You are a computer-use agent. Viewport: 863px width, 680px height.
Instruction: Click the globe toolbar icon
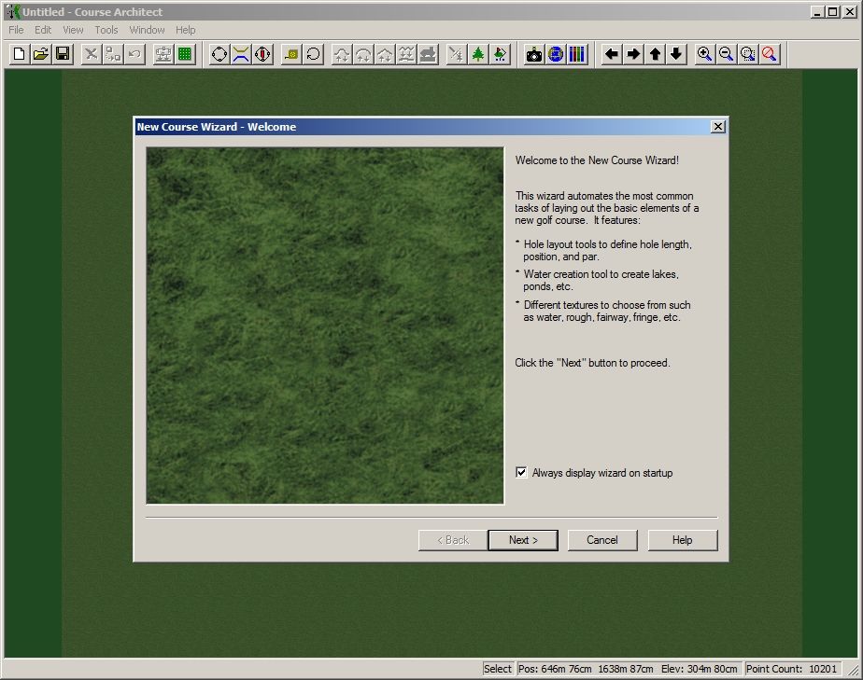(x=556, y=54)
